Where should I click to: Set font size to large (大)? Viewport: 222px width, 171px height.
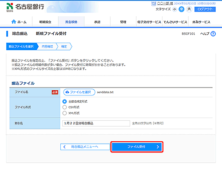coord(189,9)
